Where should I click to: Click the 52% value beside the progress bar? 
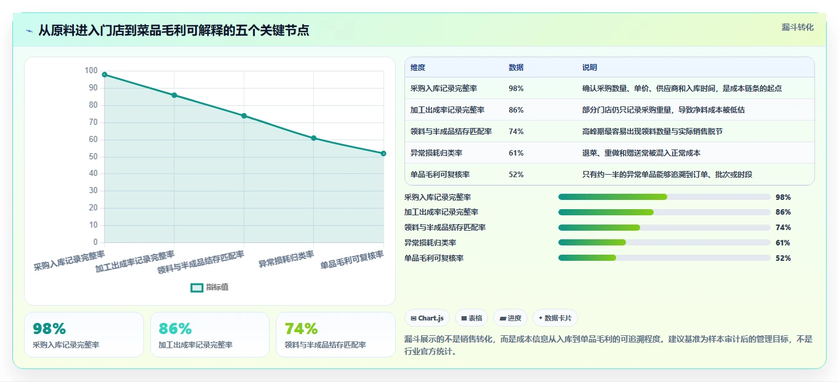[x=783, y=258]
